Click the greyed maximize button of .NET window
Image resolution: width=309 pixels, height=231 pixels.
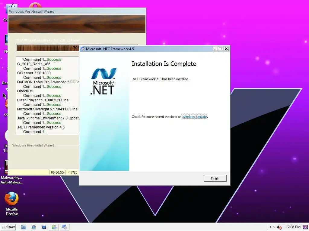point(221,49)
